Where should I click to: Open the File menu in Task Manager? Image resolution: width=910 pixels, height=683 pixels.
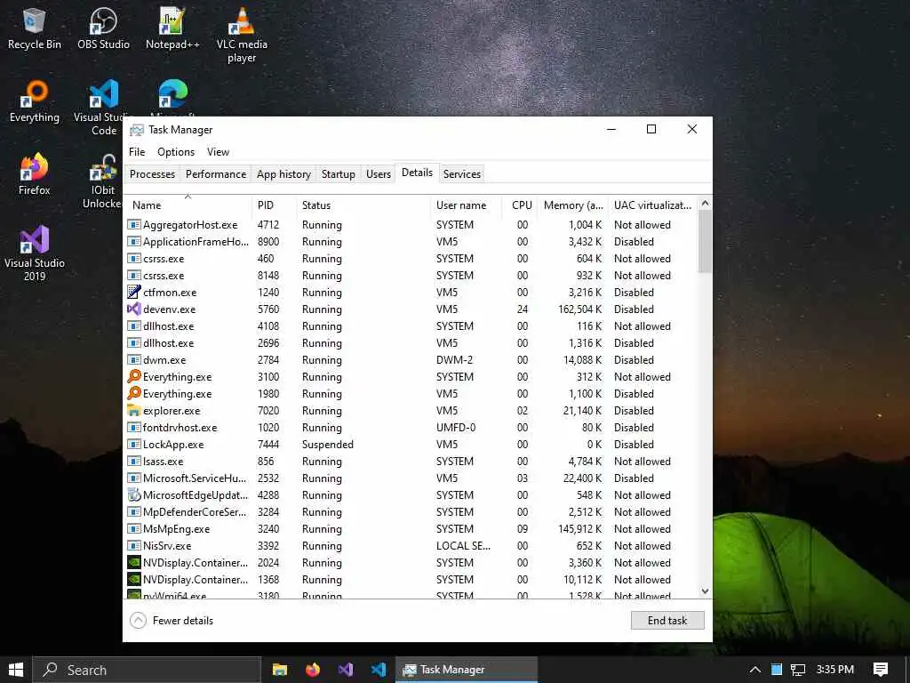(137, 151)
